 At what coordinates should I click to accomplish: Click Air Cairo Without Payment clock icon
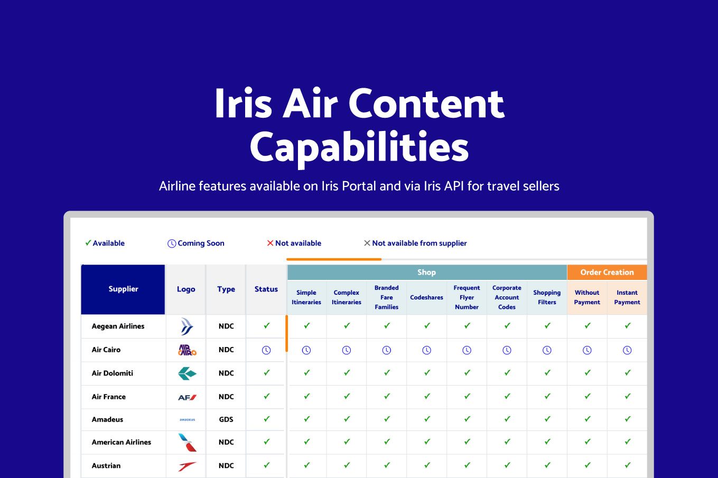coord(588,350)
